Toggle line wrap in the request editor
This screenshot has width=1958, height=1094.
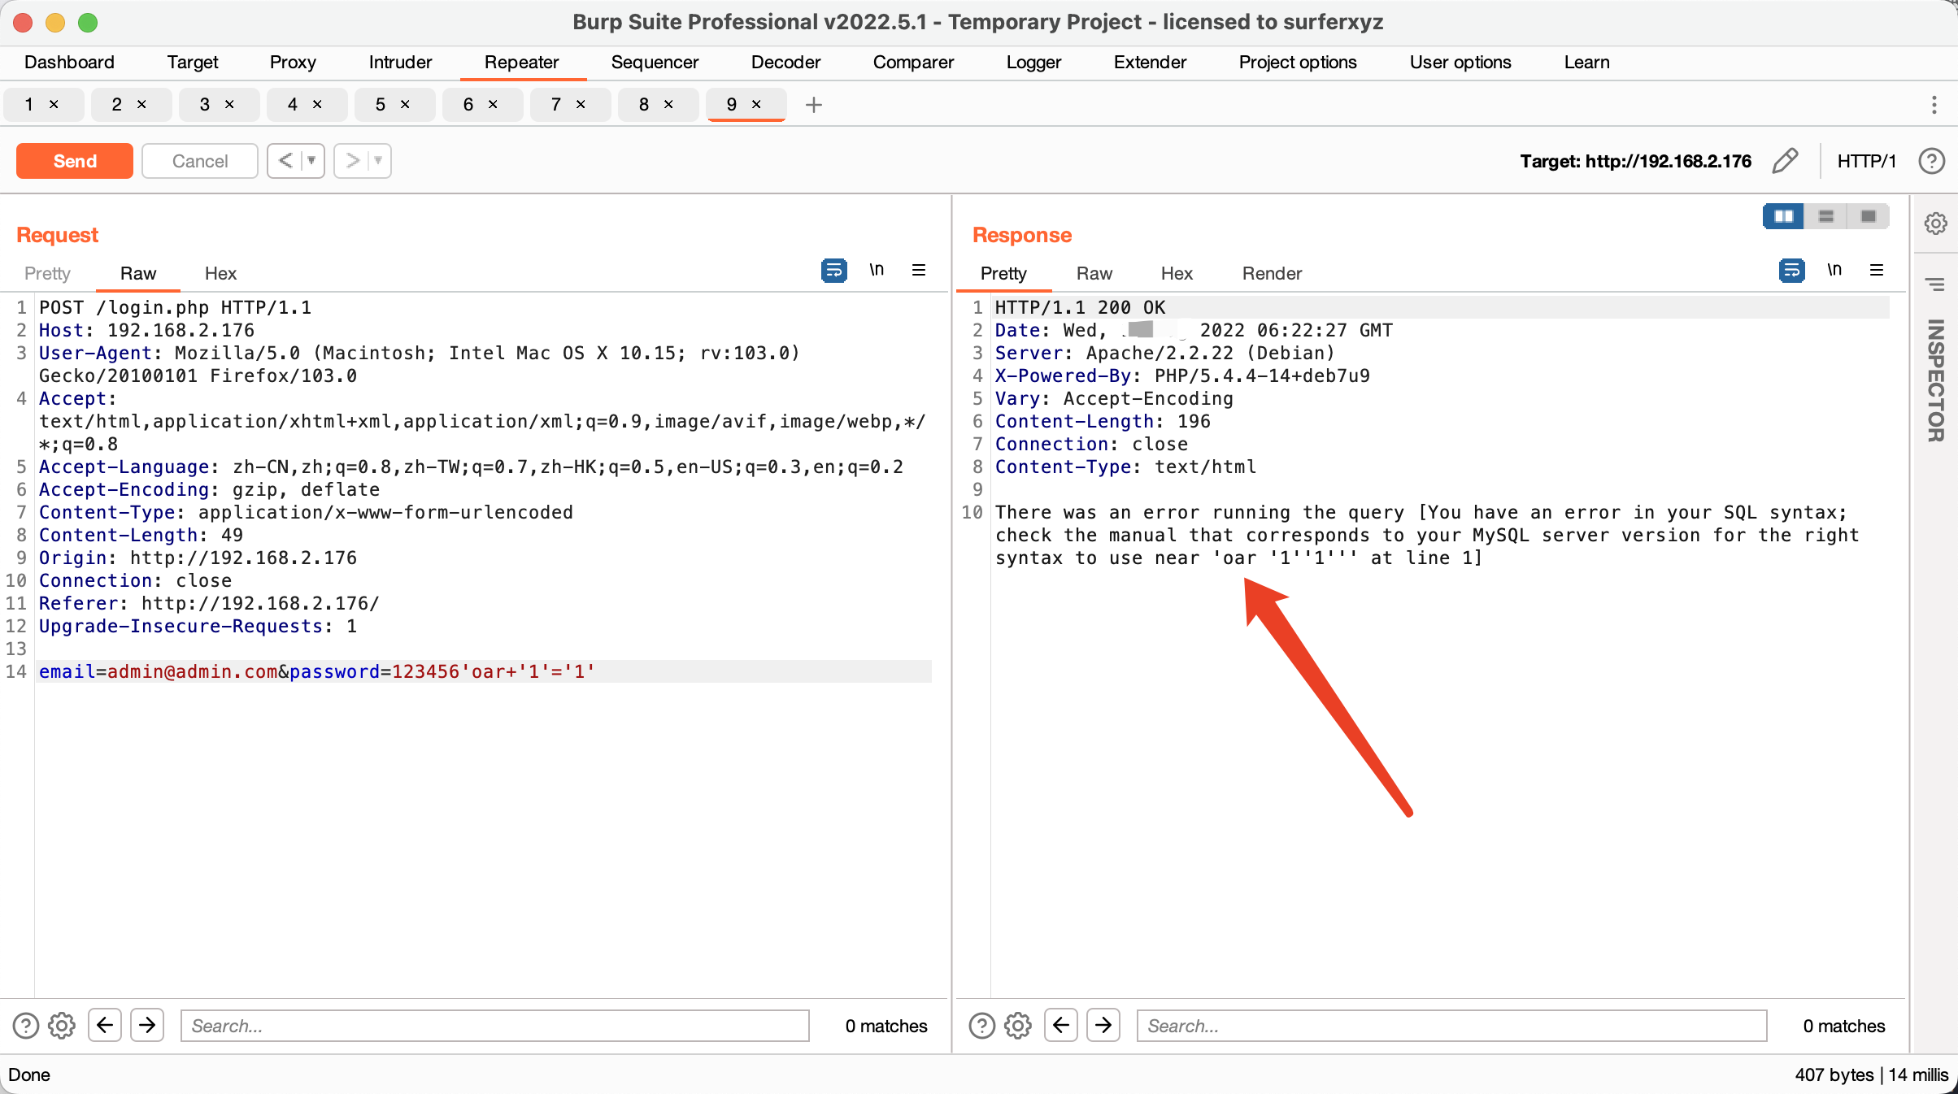tap(833, 271)
